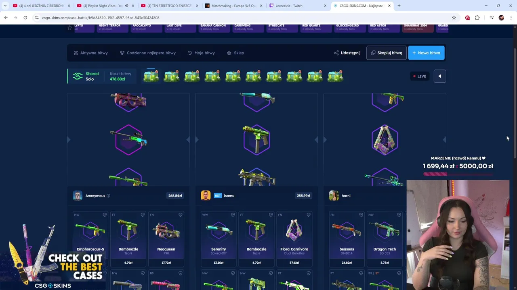This screenshot has height=290, width=517.
Task: Open Codzienne najlepsze bitwy tab
Action: click(x=148, y=53)
